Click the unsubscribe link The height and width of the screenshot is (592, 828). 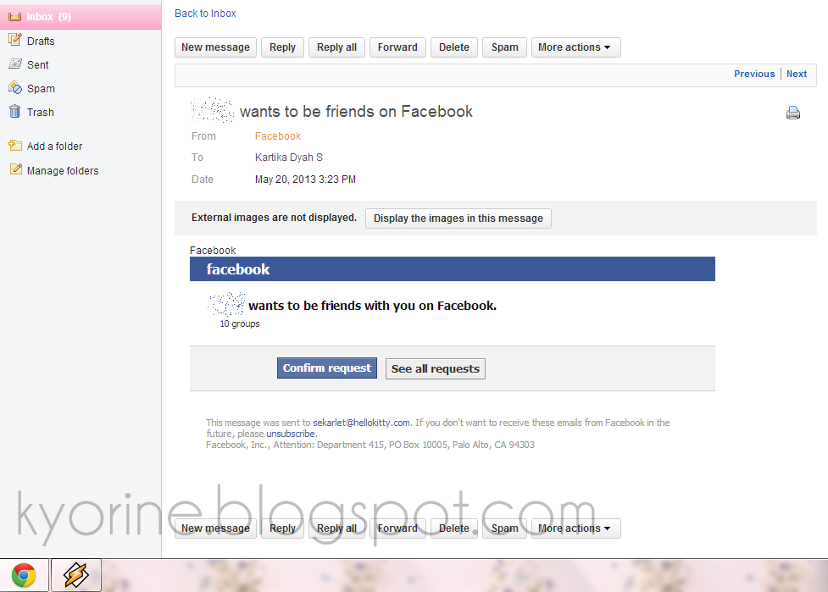click(291, 434)
